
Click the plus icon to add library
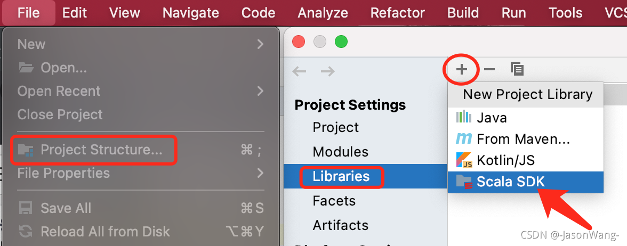pos(462,69)
